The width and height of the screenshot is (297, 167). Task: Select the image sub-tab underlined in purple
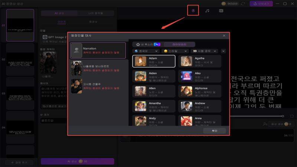pyautogui.click(x=62, y=22)
